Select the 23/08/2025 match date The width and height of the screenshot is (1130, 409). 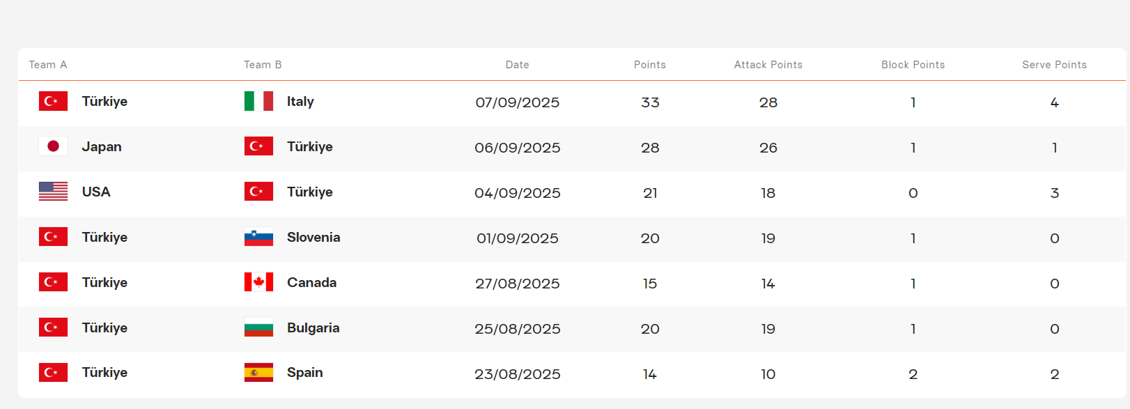pyautogui.click(x=517, y=374)
